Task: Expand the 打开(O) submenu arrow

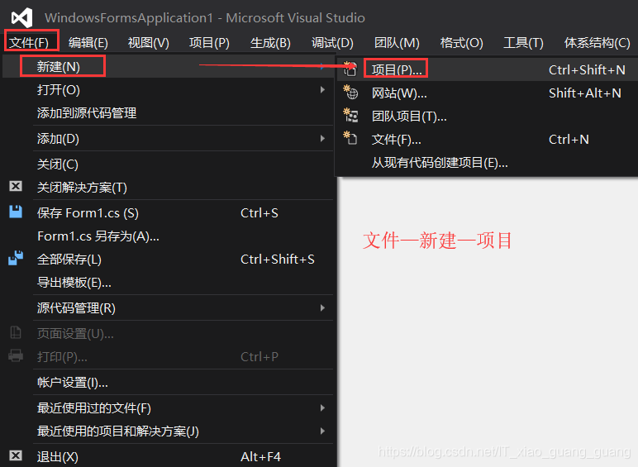Action: (x=322, y=89)
